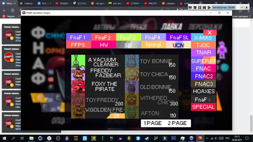Image resolution: width=253 pixels, height=142 pixels.
Task: Click the play button in the debug widget
Action: click(x=209, y=7)
